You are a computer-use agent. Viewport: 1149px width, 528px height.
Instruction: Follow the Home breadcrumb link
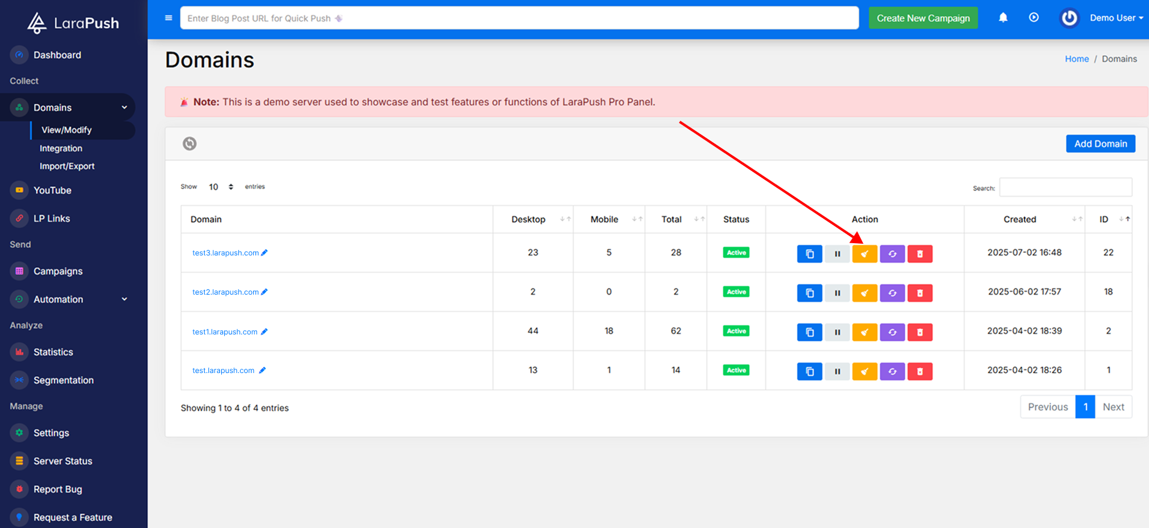point(1077,59)
